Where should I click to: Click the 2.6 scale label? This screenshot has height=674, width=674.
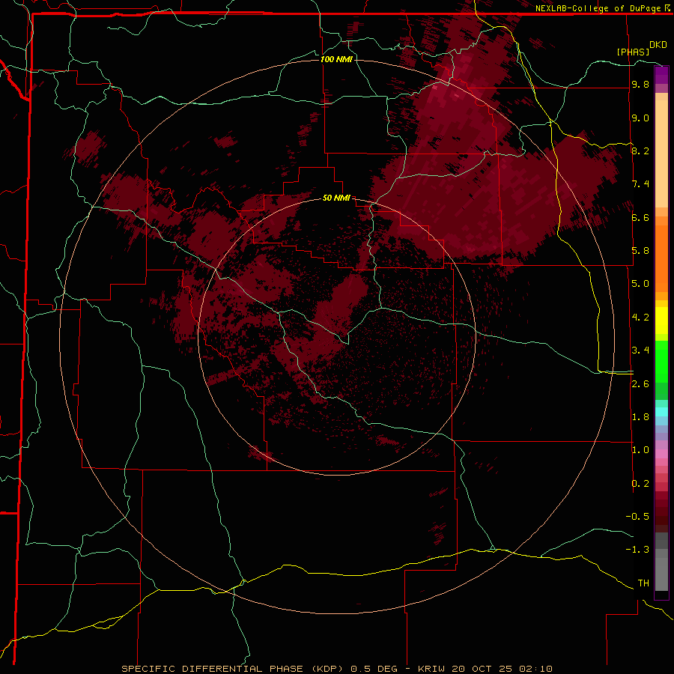[x=640, y=384]
